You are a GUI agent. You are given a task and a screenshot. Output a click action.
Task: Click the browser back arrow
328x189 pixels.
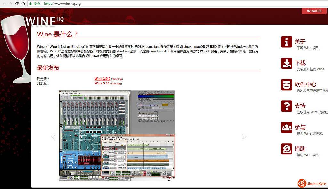click(x=3, y=4)
